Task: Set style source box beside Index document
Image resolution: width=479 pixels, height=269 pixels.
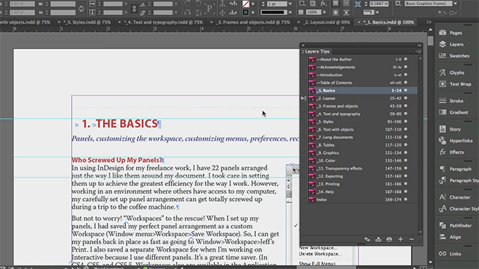Action: click(x=303, y=200)
